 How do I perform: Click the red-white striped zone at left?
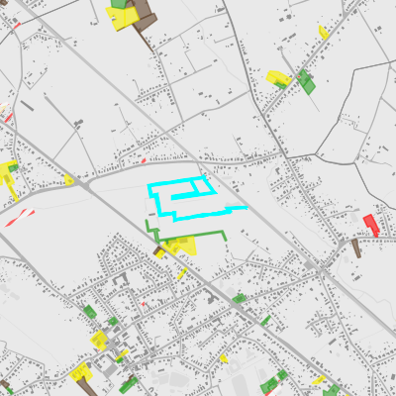coord(20,218)
